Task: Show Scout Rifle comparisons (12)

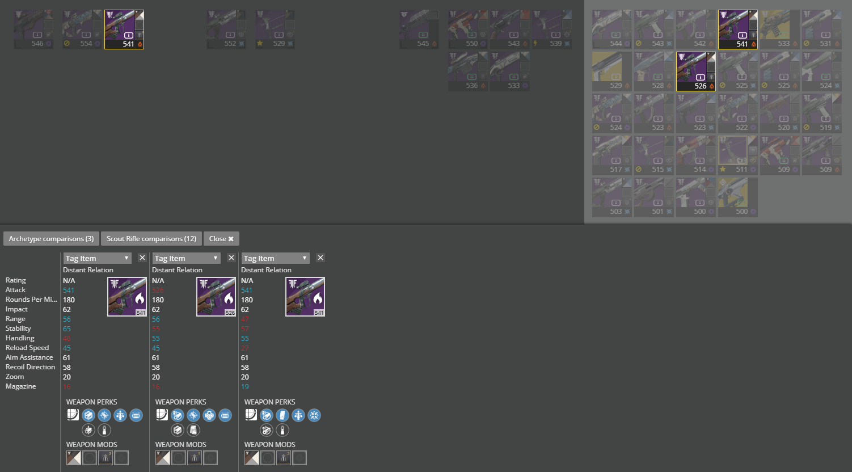Action: [151, 239]
